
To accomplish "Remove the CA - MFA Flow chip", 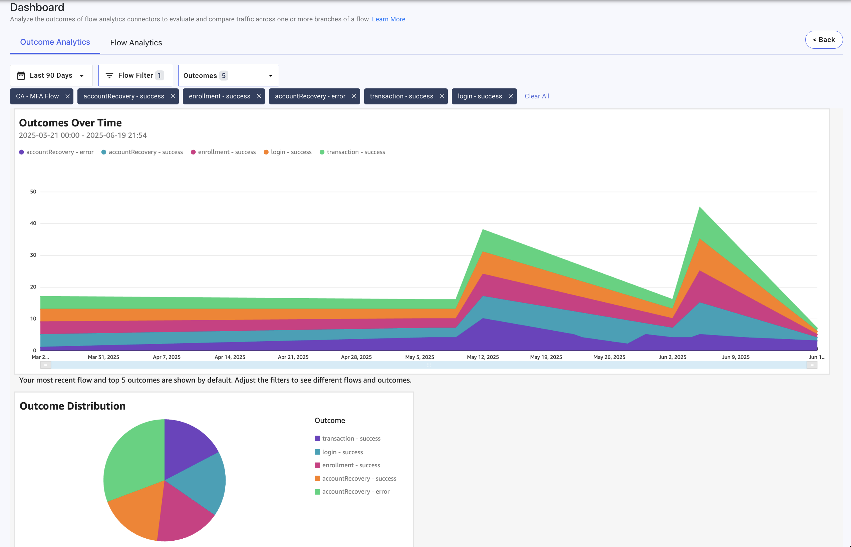I will 67,96.
